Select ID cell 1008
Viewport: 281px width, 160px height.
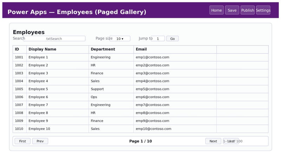tap(20, 113)
